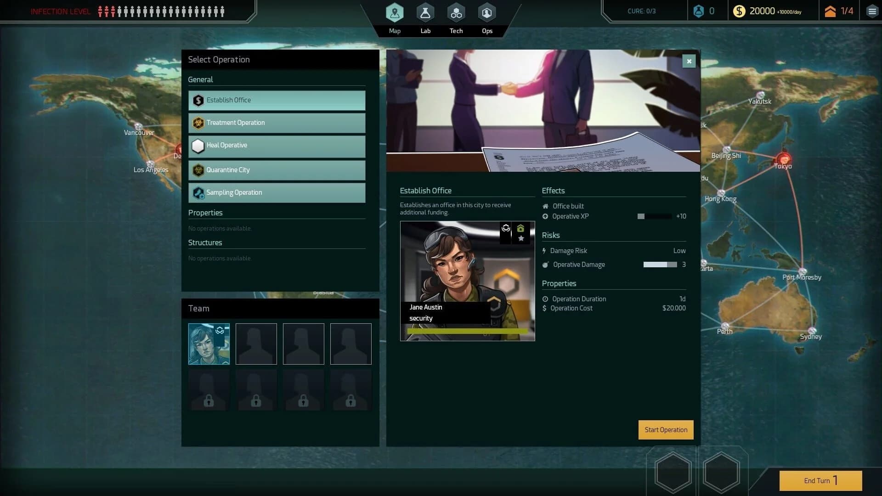Choose the Sampling Operation entry

(x=276, y=192)
